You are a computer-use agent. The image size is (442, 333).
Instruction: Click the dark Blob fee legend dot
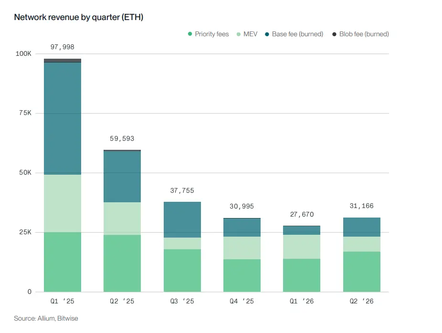334,34
